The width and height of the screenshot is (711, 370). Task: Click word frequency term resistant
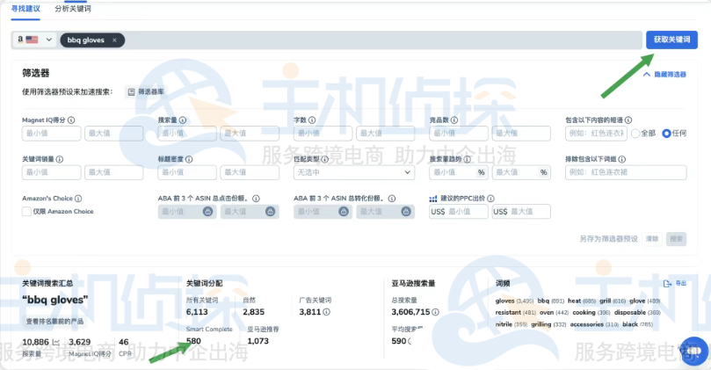click(x=508, y=313)
